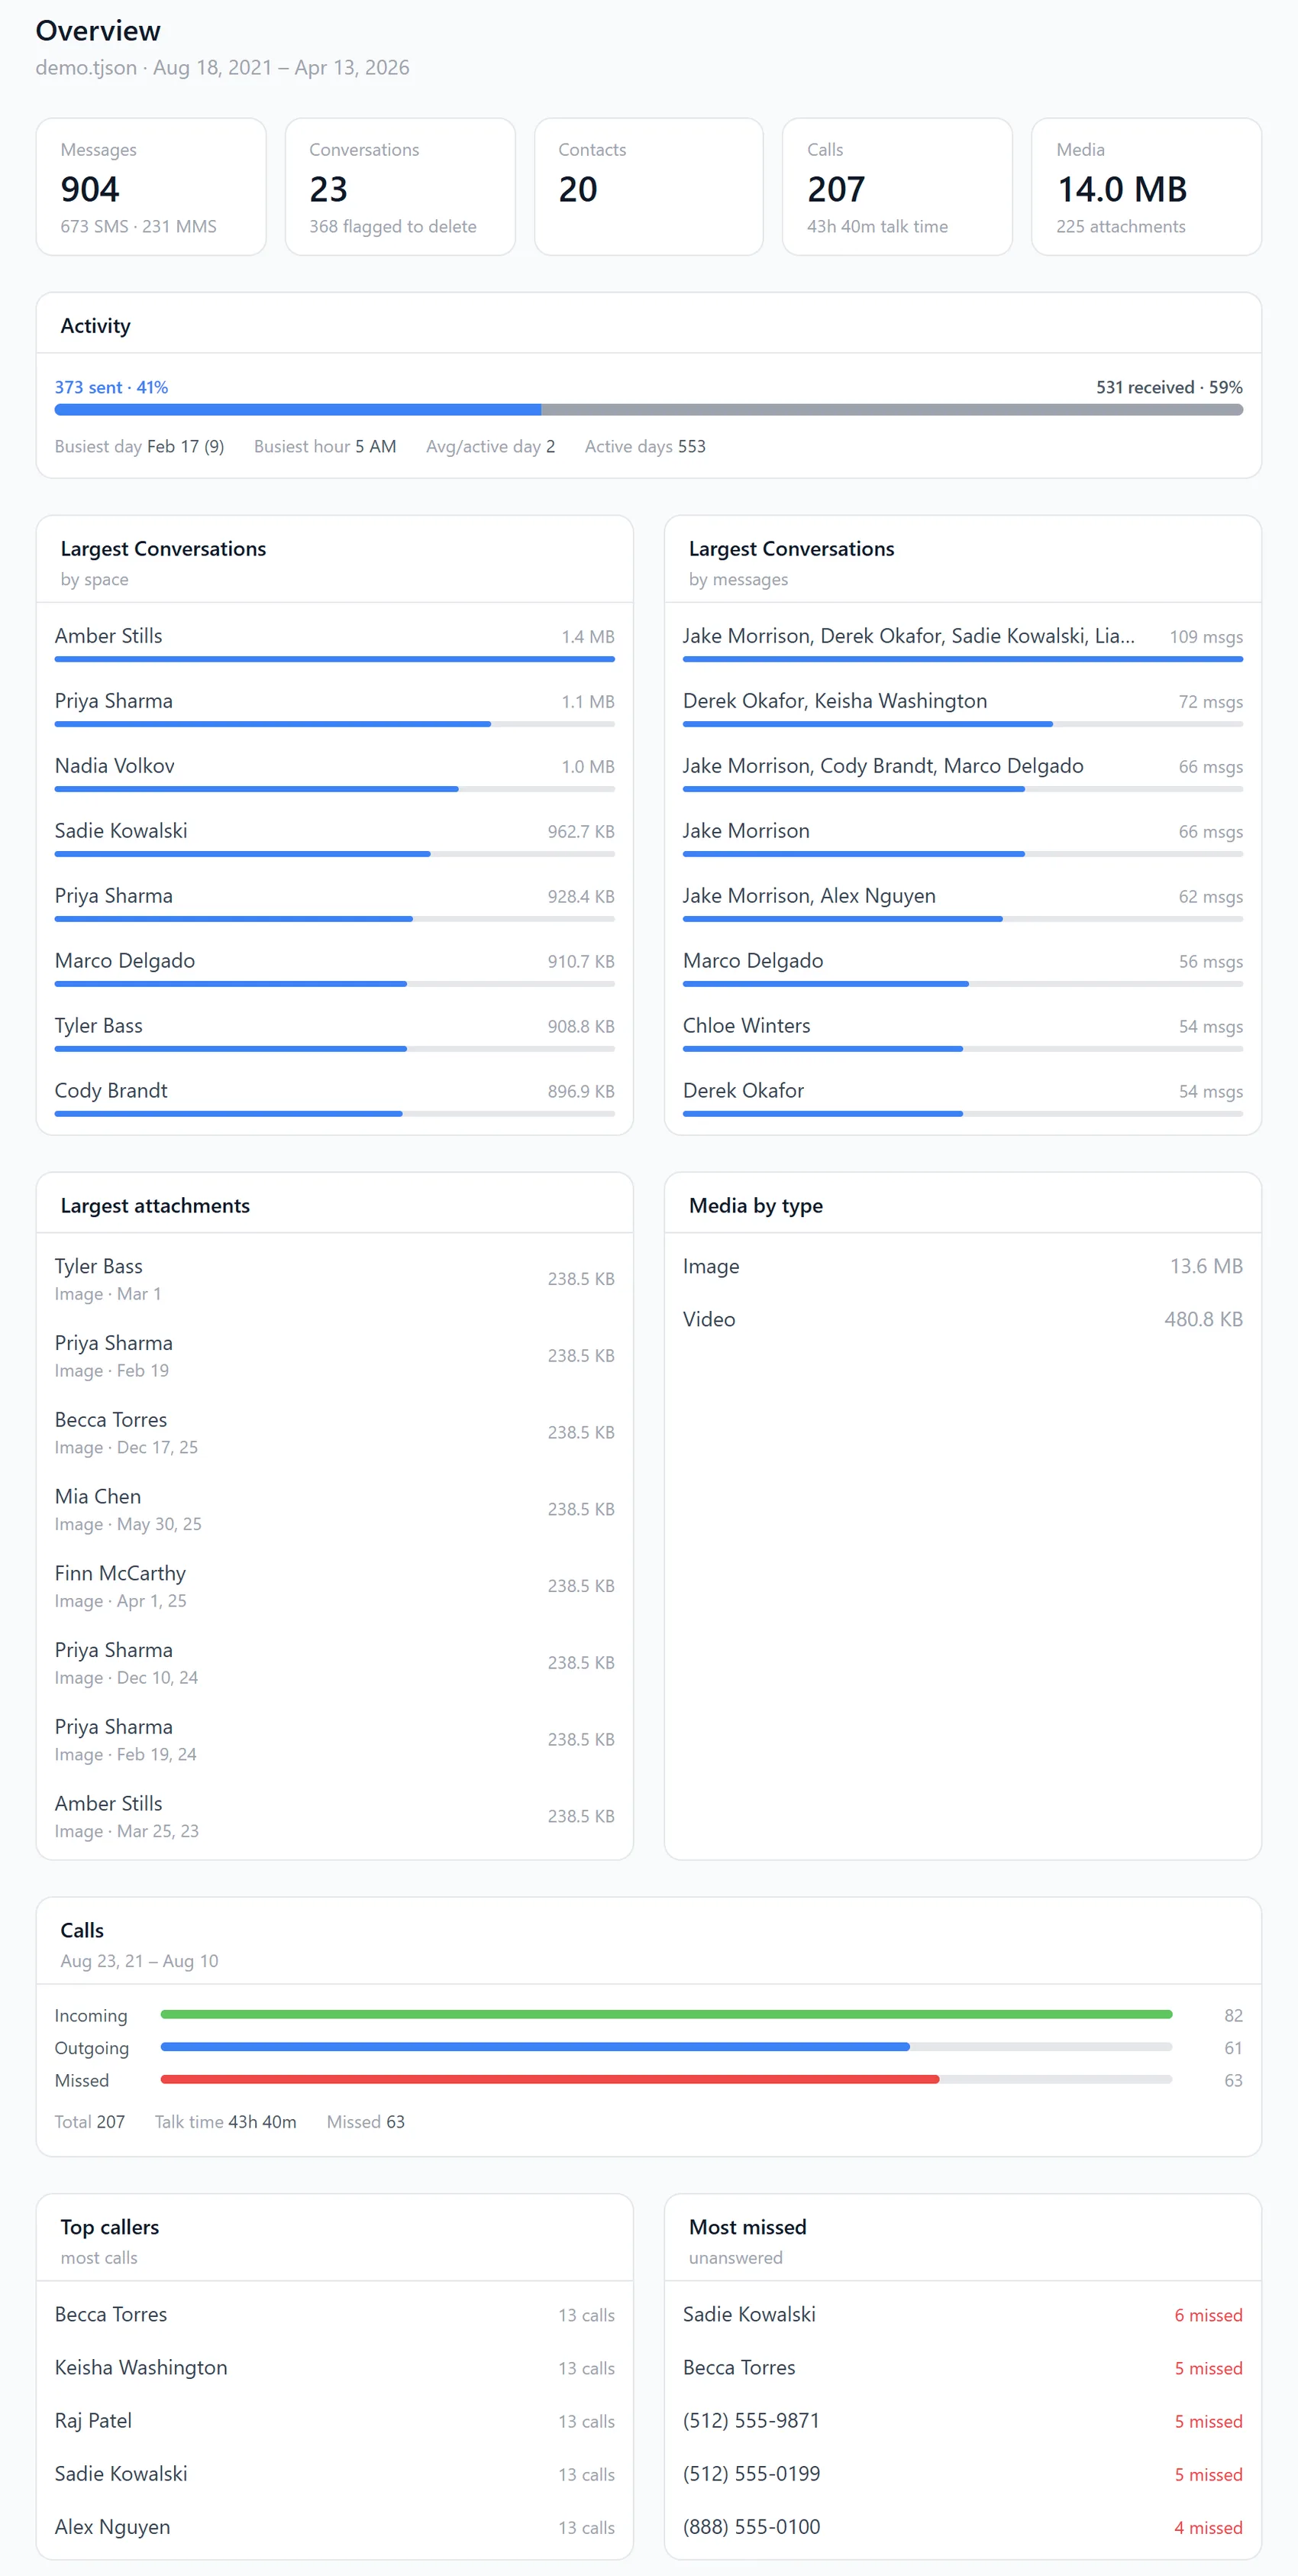This screenshot has height=2576, width=1298.
Task: Open the Messages summary card showing 904
Action: point(151,187)
